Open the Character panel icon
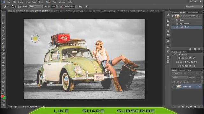 tap(168, 47)
